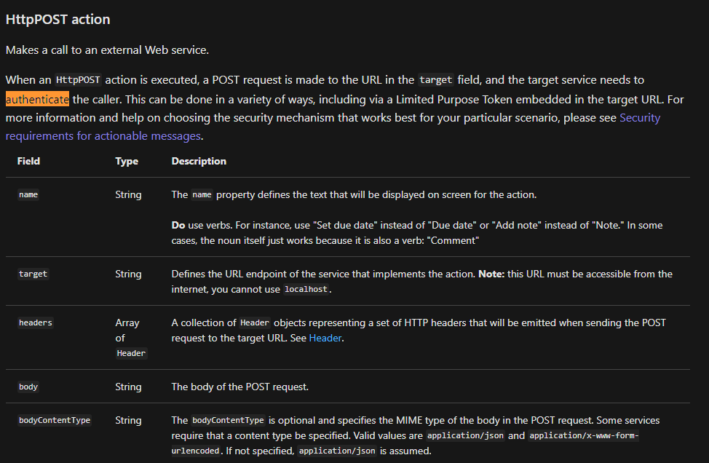Image resolution: width=709 pixels, height=463 pixels.
Task: Click the localhost inline code snippet
Action: coord(306,290)
